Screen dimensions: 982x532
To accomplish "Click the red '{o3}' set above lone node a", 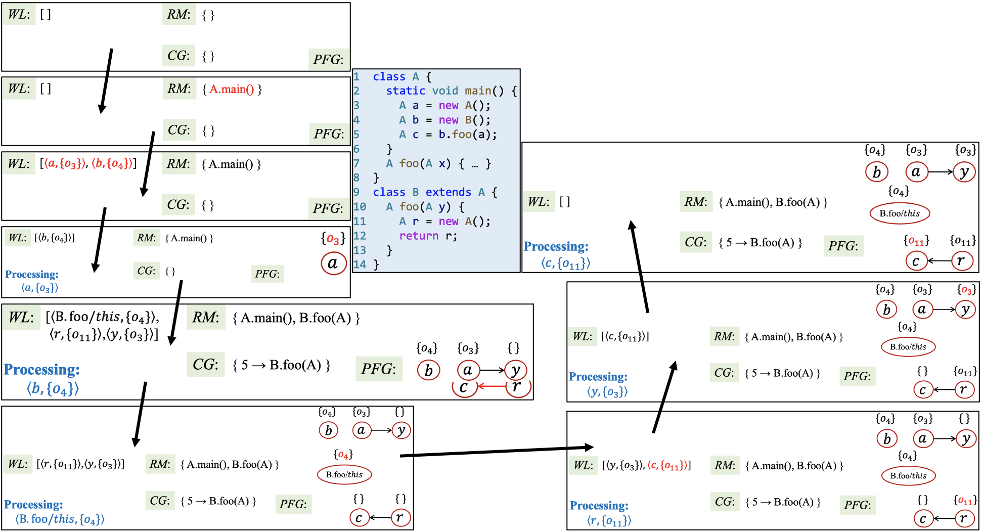I will pos(333,238).
